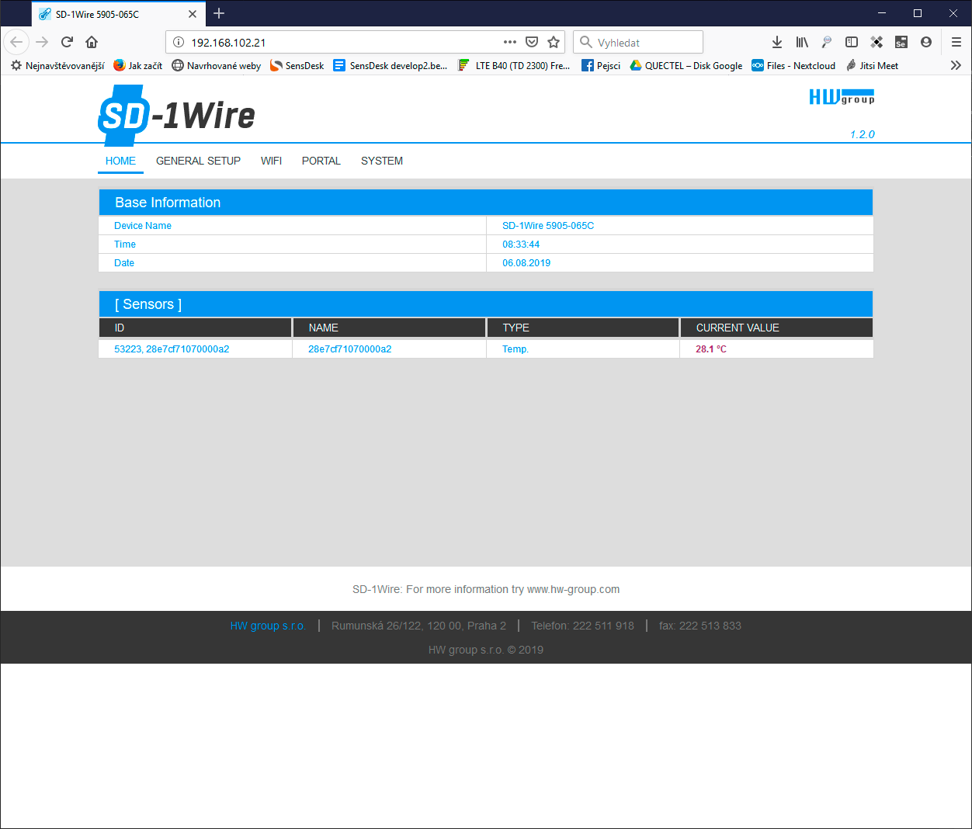
Task: Minimize the Firefox window
Action: [882, 13]
